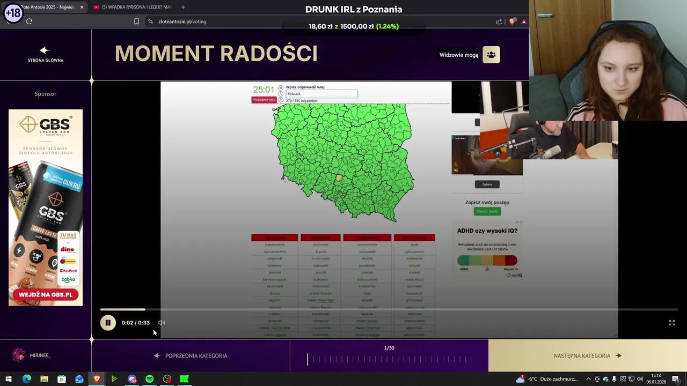Image resolution: width=687 pixels, height=386 pixels.
Task: Click the MIRINEE_ avatar
Action: [x=19, y=355]
